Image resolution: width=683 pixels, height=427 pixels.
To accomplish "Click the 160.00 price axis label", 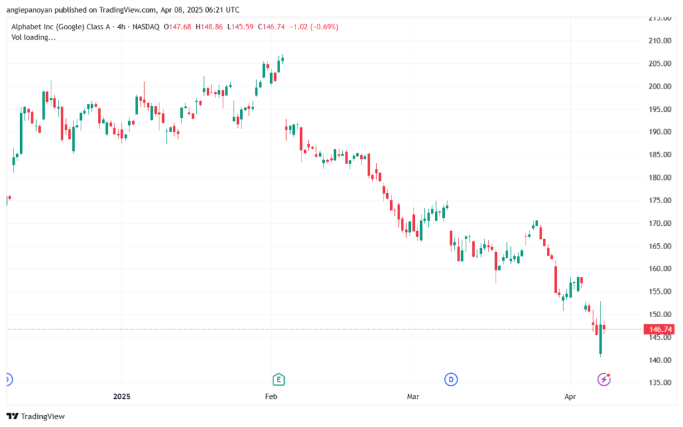I will tap(660, 268).
